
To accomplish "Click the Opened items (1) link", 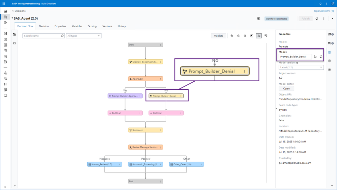I will (324, 11).
